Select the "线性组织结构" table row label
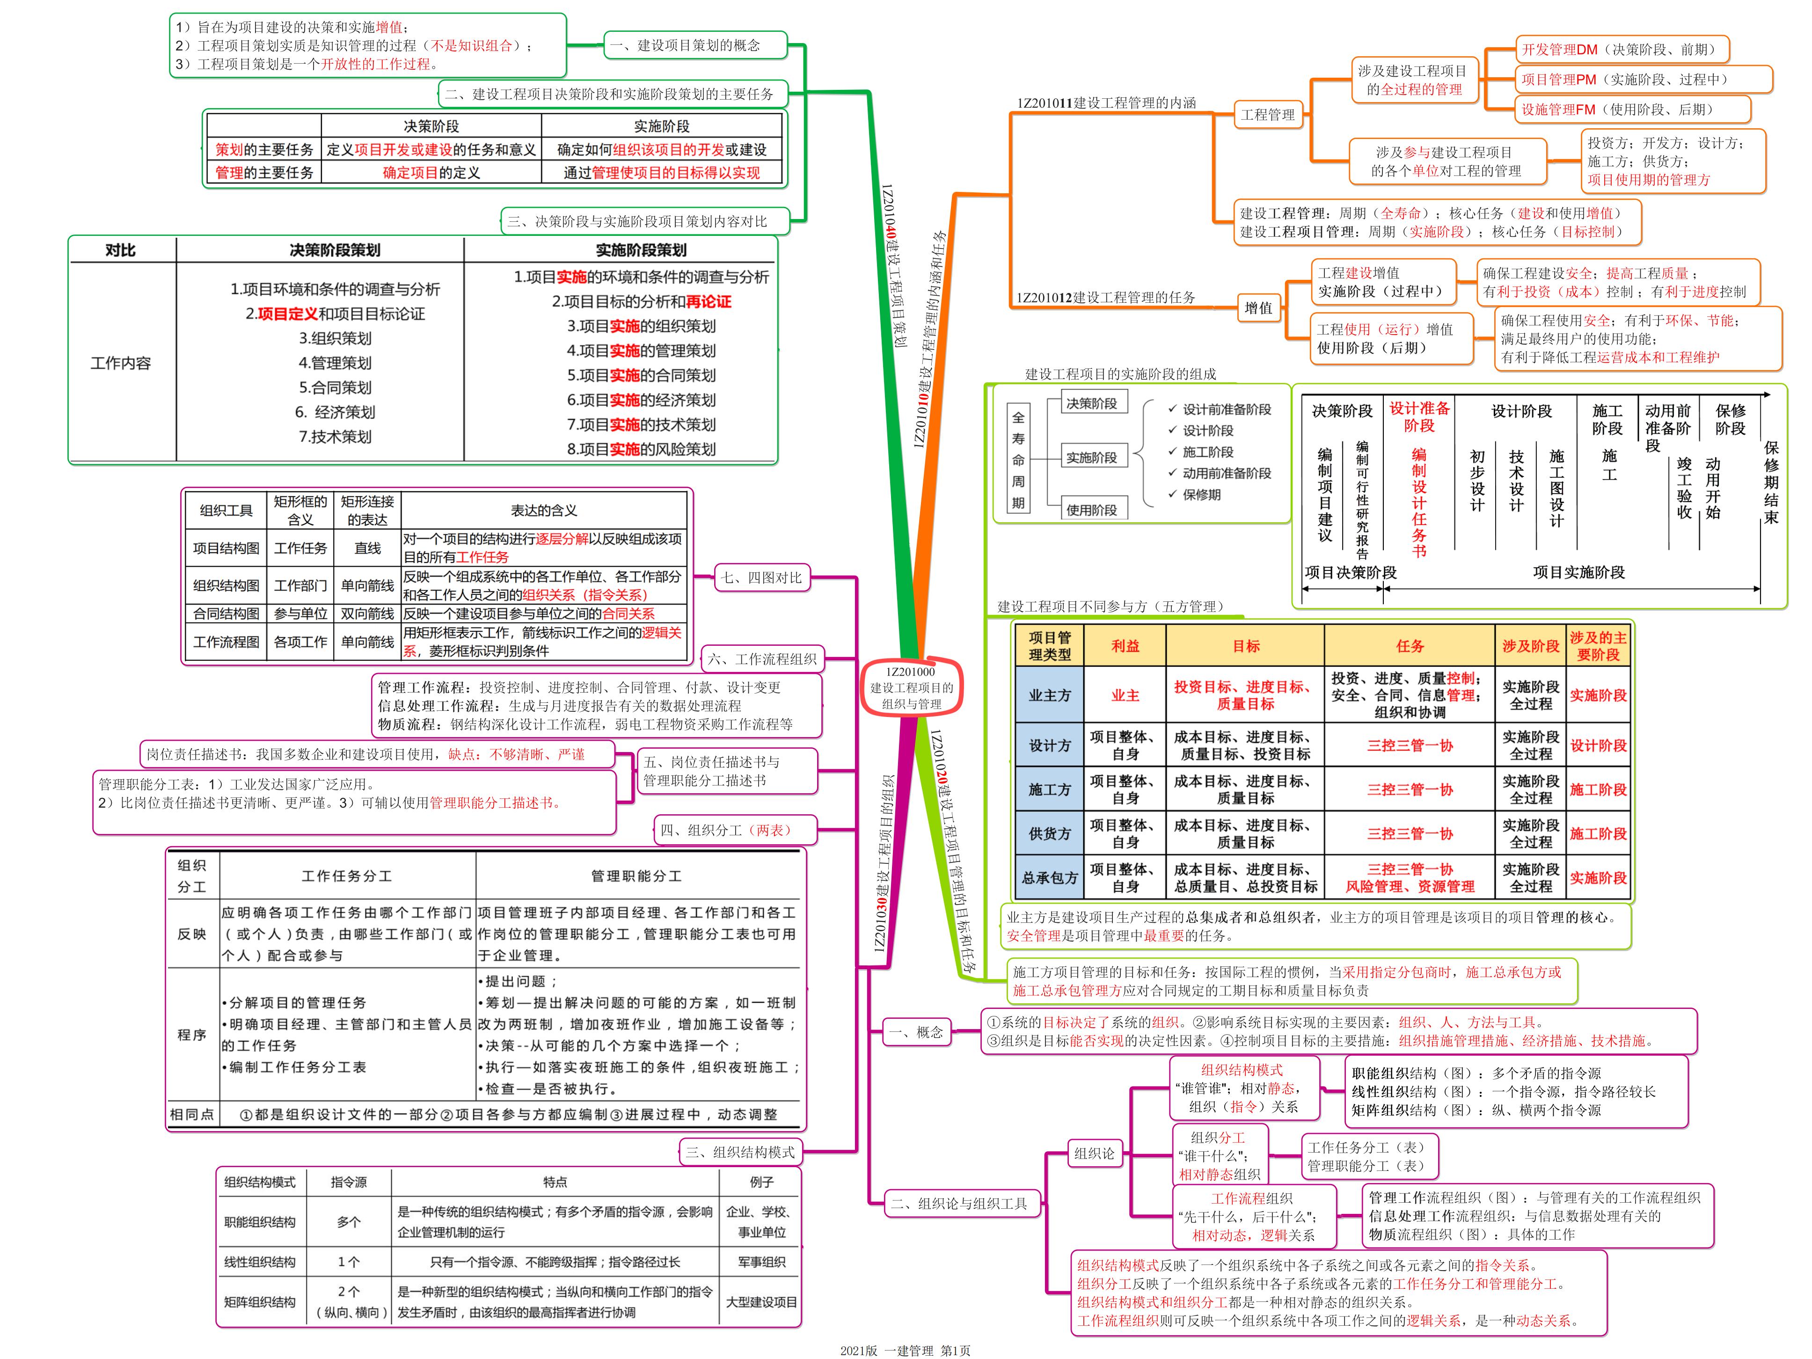 [260, 1262]
